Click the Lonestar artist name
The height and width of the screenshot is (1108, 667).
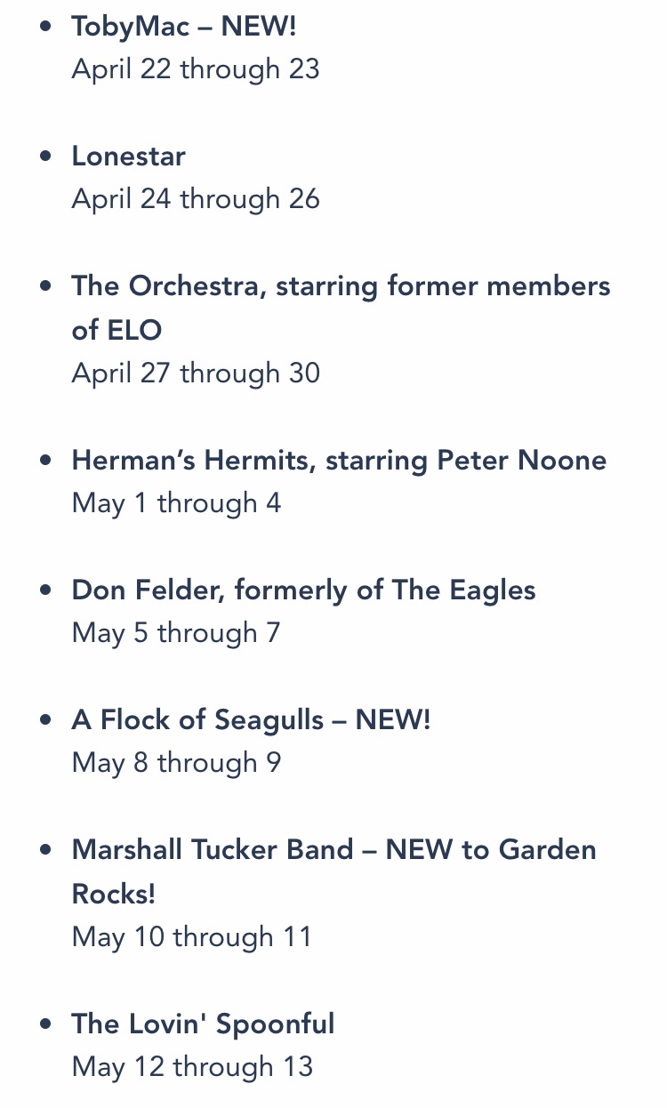coord(129,157)
